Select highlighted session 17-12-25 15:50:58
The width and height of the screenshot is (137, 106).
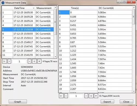coord(28,30)
